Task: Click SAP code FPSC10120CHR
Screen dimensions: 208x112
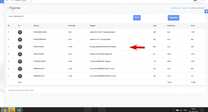Action: (x=38, y=54)
